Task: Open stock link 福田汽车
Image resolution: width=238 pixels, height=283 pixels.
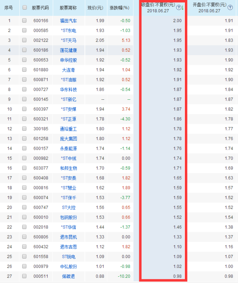Action: pyautogui.click(x=68, y=21)
